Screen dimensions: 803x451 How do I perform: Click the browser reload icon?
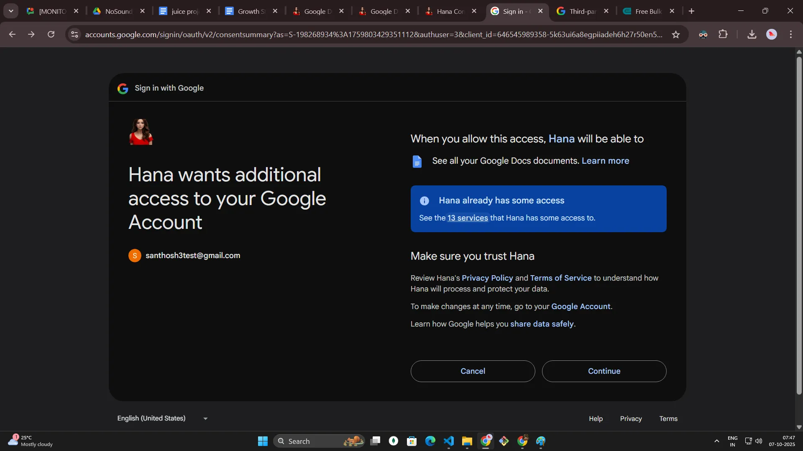click(x=51, y=34)
